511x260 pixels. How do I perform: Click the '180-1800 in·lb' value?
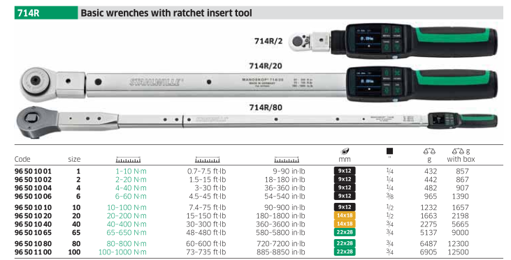[x=280, y=216]
